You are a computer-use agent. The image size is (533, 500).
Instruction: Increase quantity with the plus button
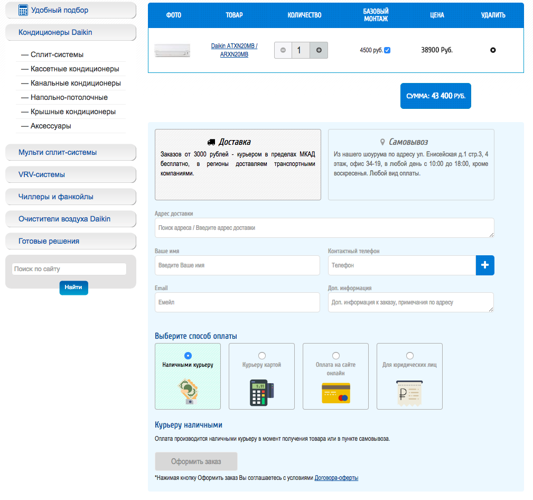click(x=319, y=50)
